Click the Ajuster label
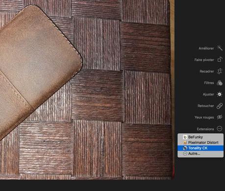225x191 pixels. pyautogui.click(x=208, y=95)
